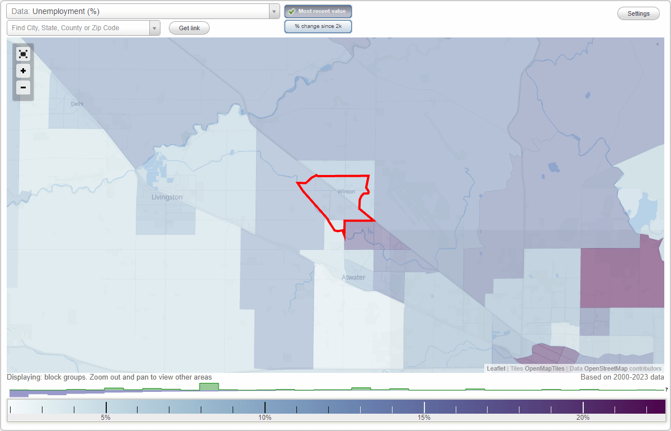The height and width of the screenshot is (431, 671).
Task: Click the 5% mark on legend scale
Action: pyautogui.click(x=106, y=417)
